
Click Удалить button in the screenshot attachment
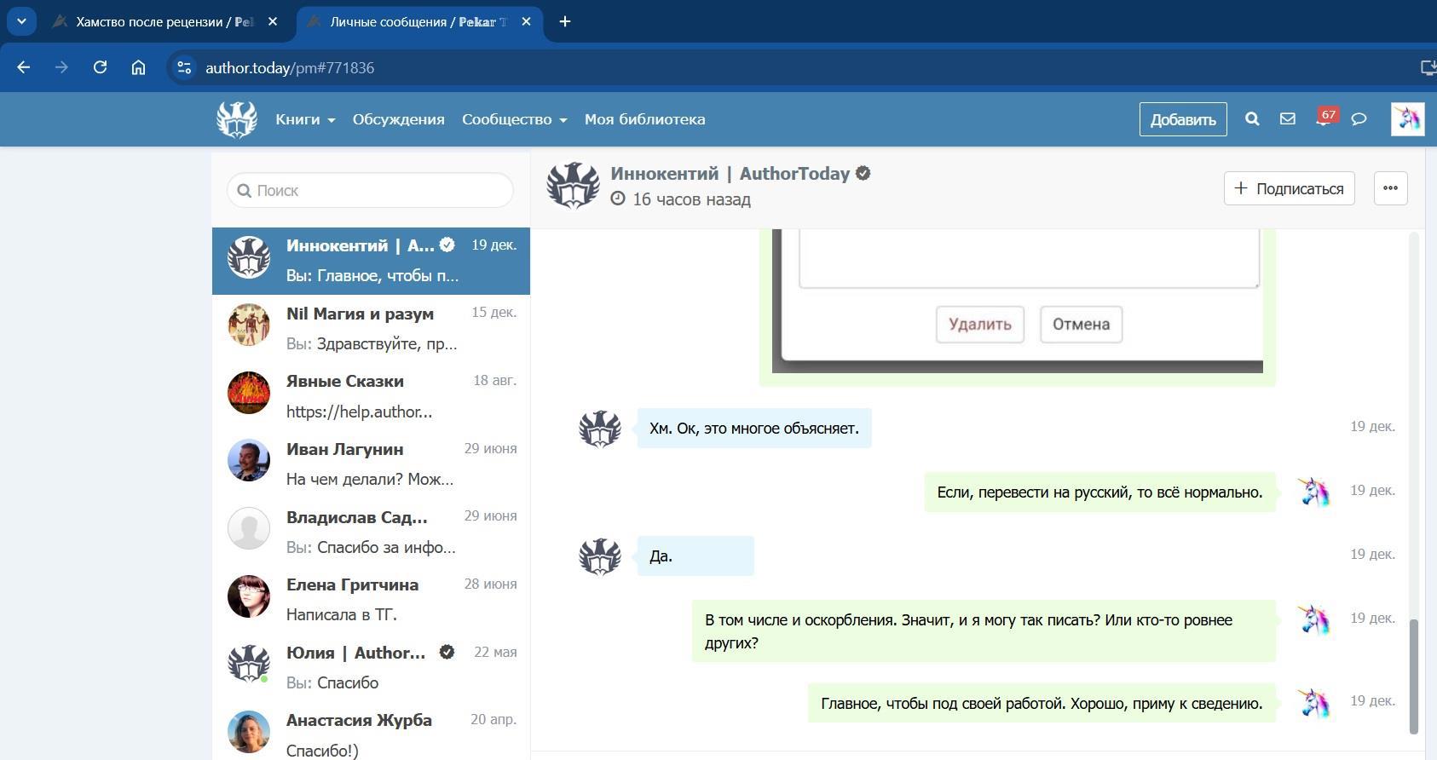pos(980,325)
